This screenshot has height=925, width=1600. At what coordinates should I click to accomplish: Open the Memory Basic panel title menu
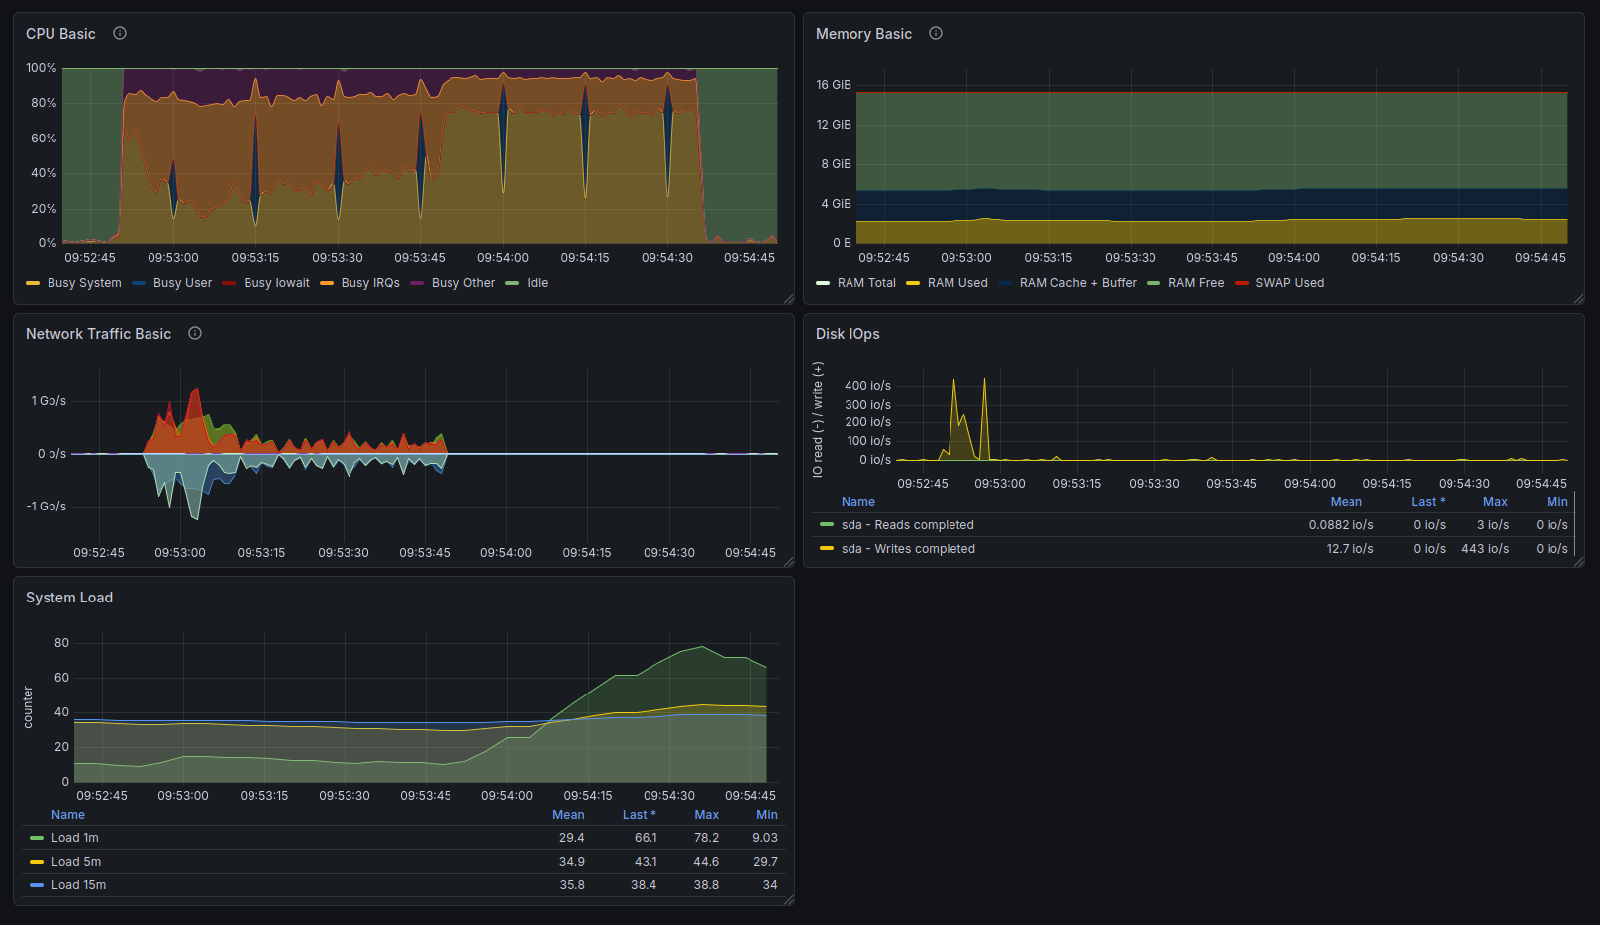pos(863,33)
